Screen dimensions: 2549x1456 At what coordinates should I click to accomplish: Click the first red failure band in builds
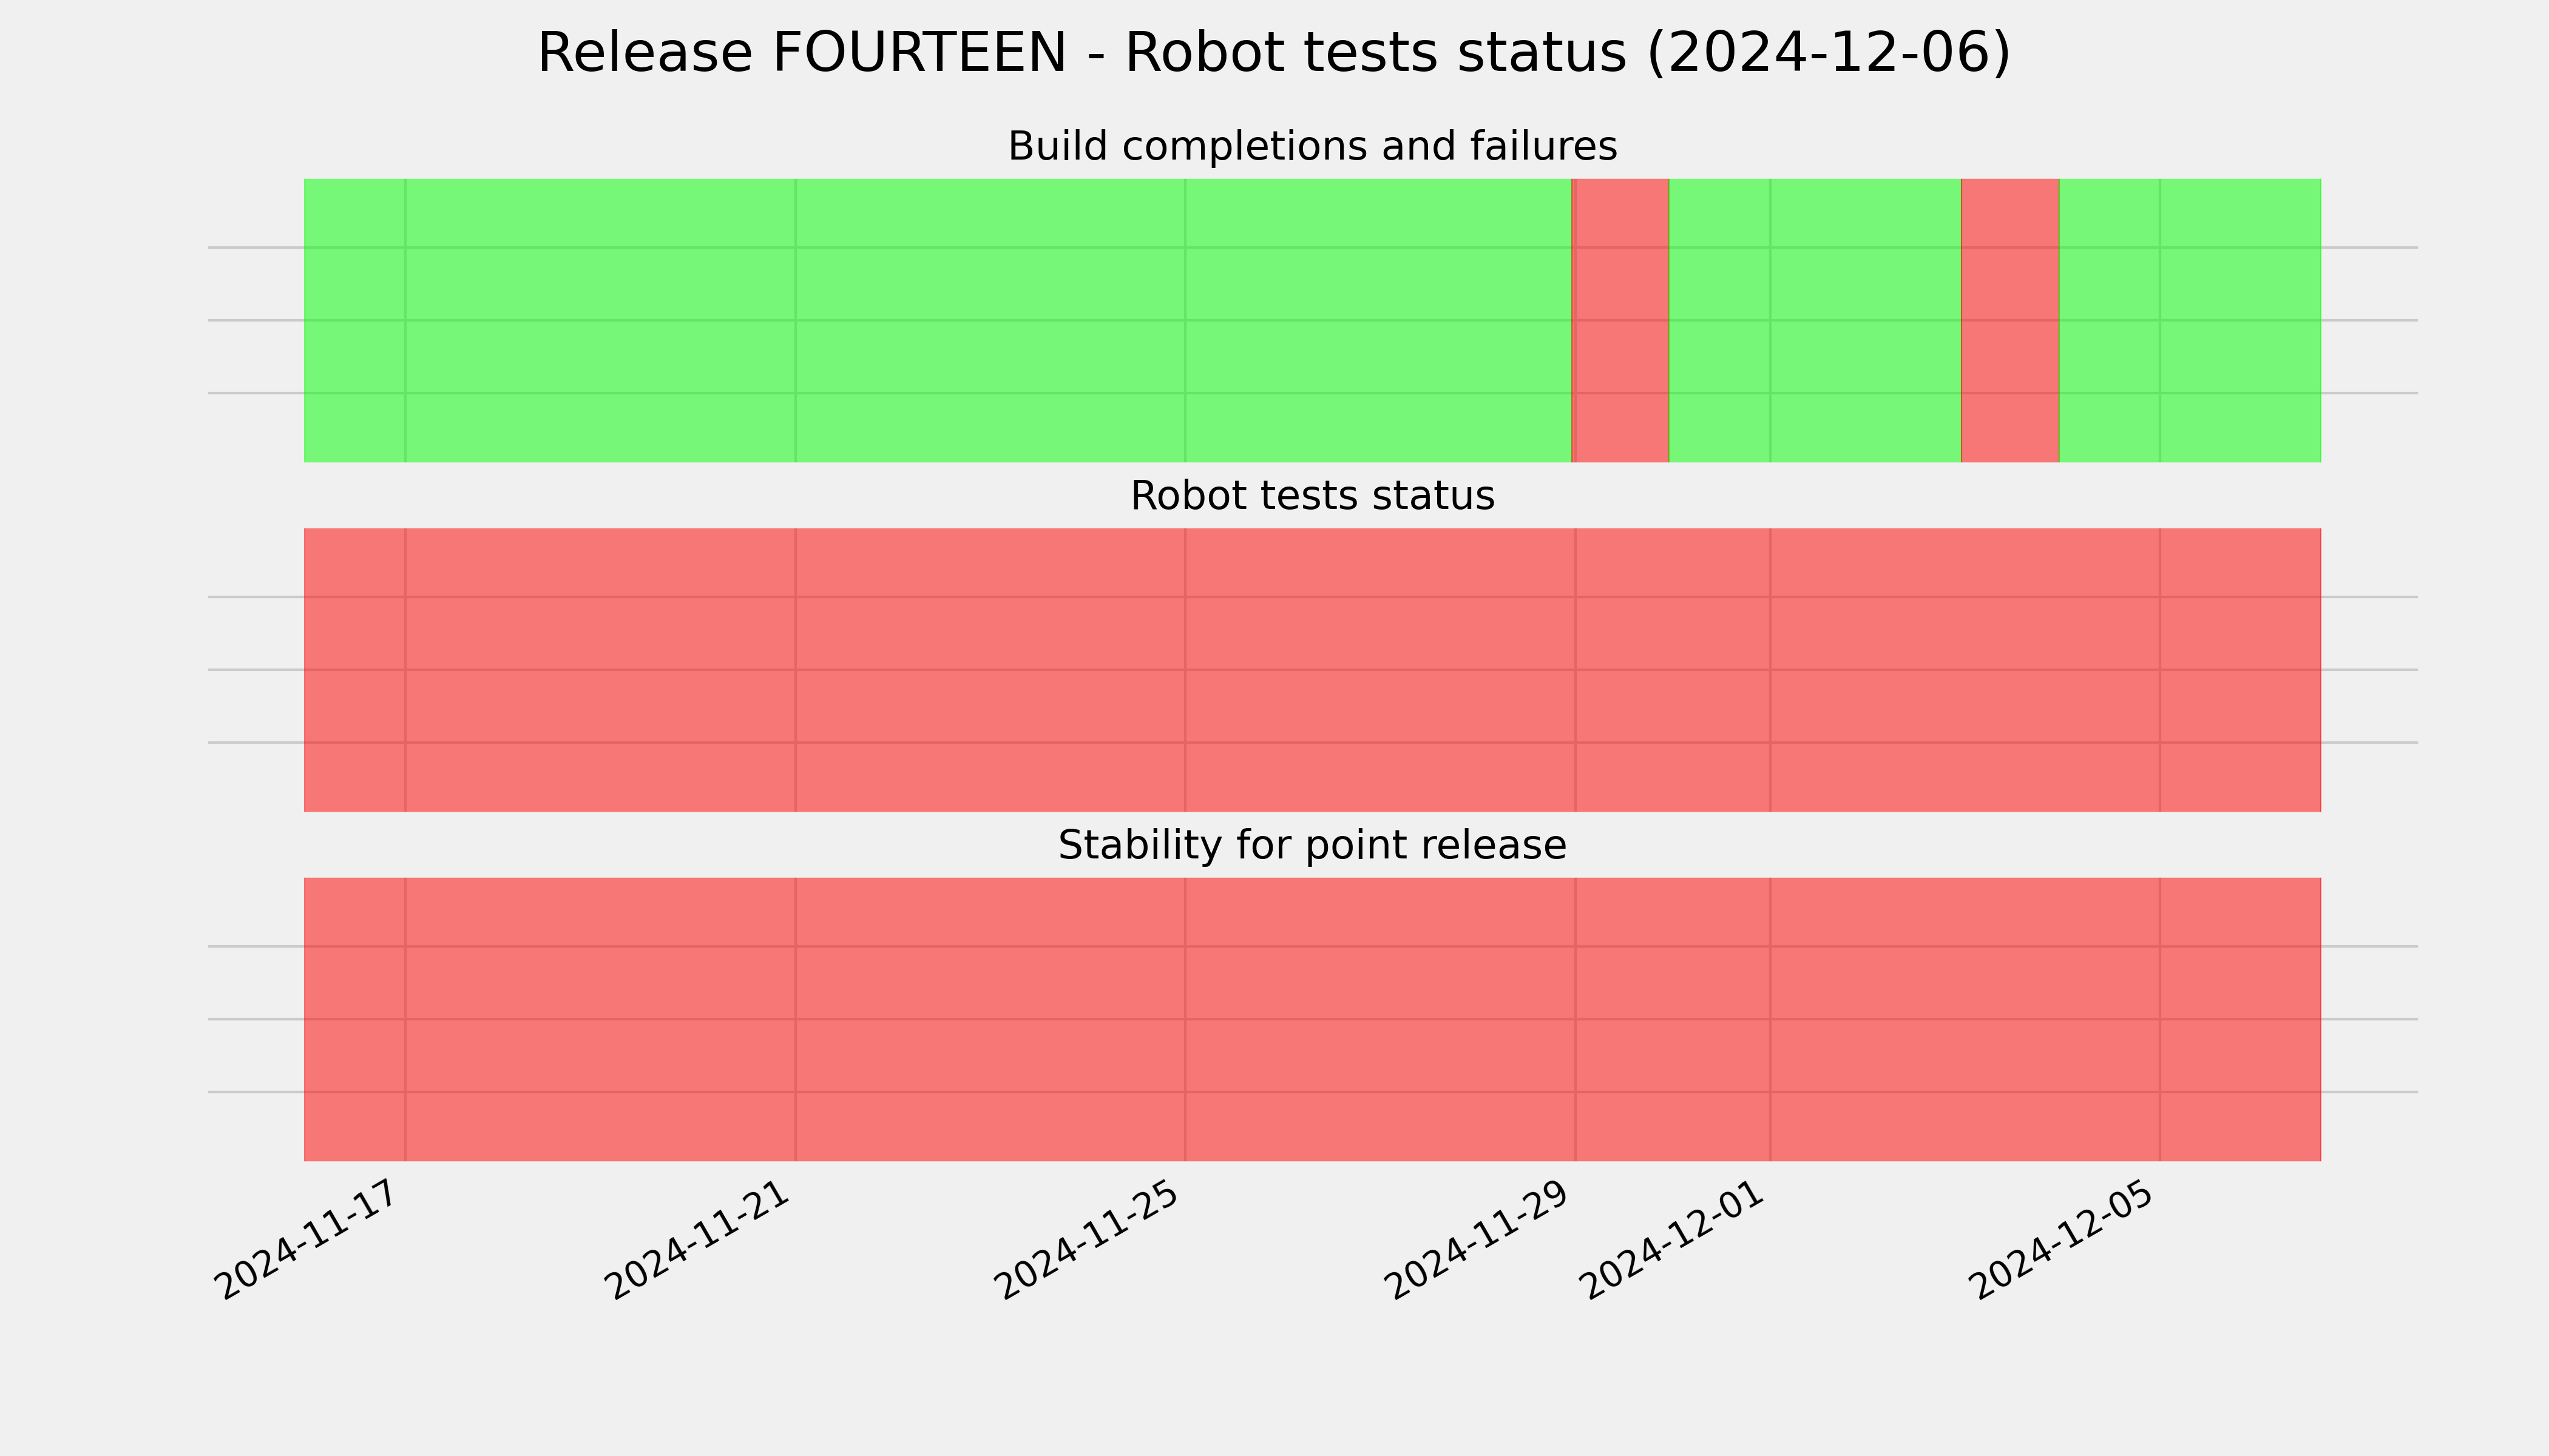click(1620, 320)
